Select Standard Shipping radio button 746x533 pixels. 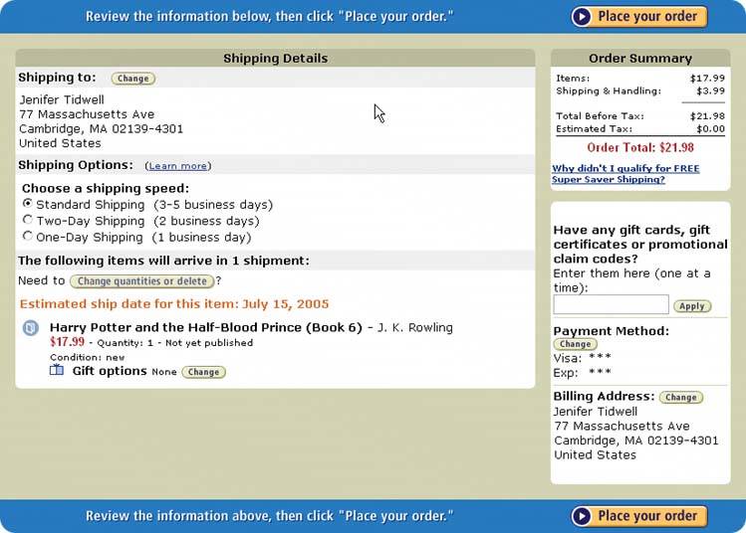(28, 204)
